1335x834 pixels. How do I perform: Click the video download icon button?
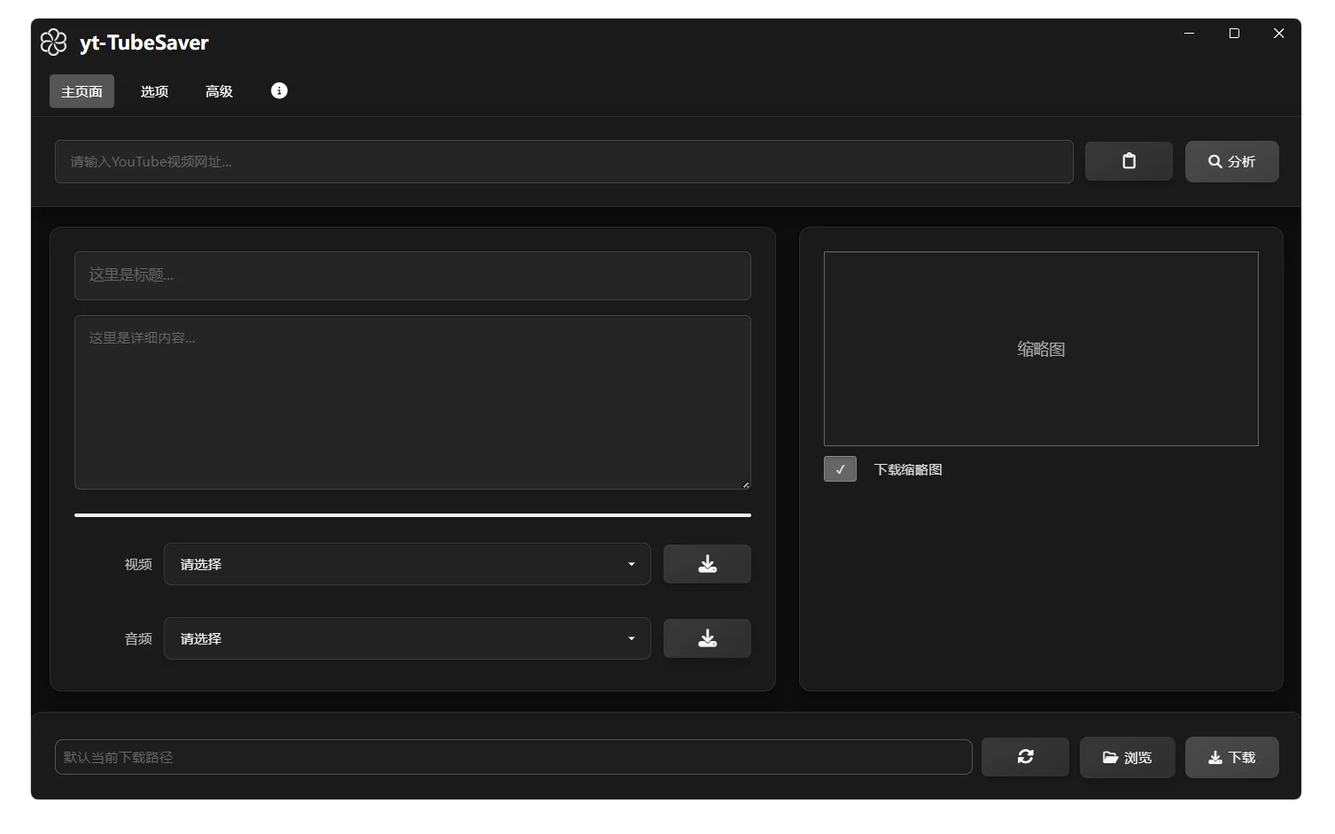click(707, 564)
